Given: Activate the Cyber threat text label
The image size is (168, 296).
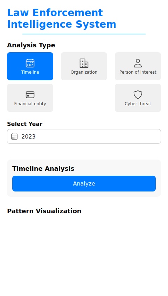Looking at the screenshot, I should [138, 104].
